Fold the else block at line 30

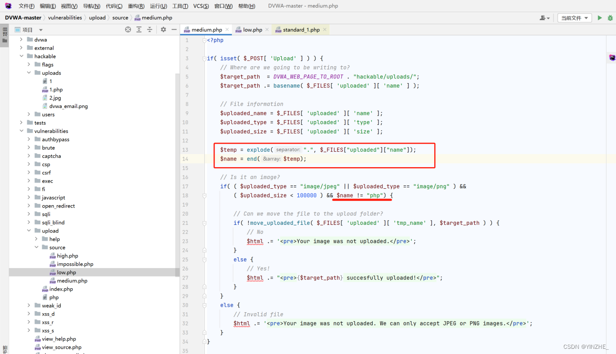tap(204, 305)
